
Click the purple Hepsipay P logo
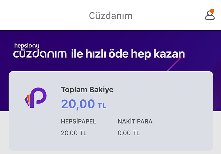pos(36,98)
